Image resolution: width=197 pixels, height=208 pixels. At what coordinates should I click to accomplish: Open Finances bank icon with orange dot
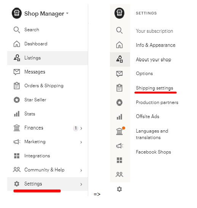click(120, 131)
